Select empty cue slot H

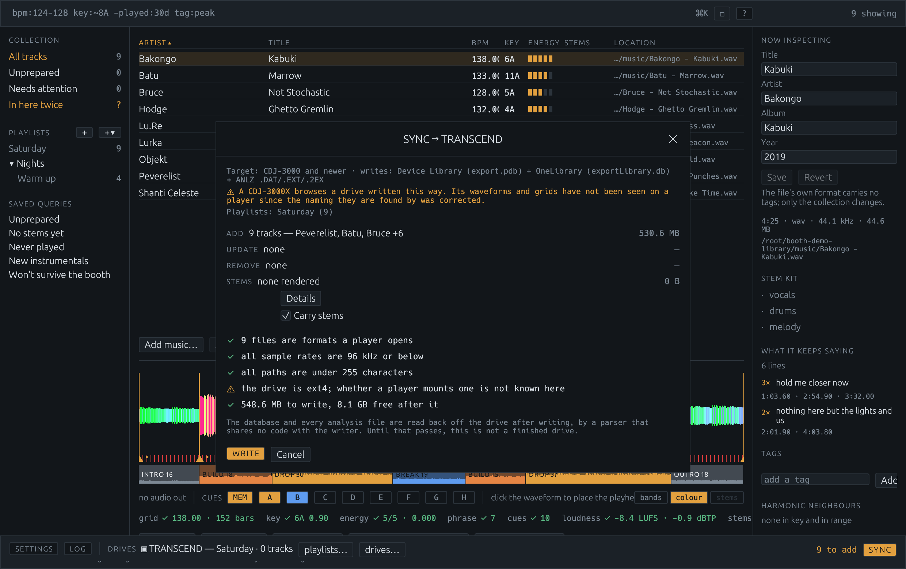tap(464, 497)
